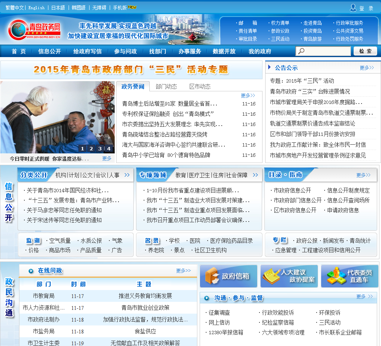Open 更多 for 目录·指南
This screenshot has width=381, height=346.
pyautogui.click(x=363, y=175)
